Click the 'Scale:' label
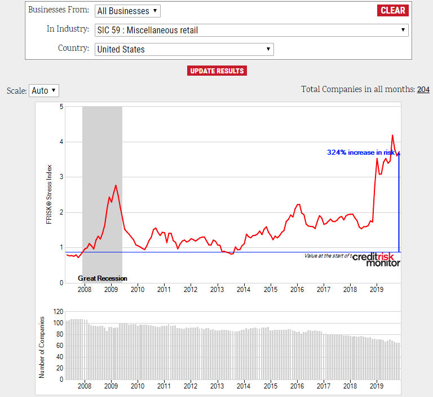Screen dimensions: 433x397 tap(16, 91)
